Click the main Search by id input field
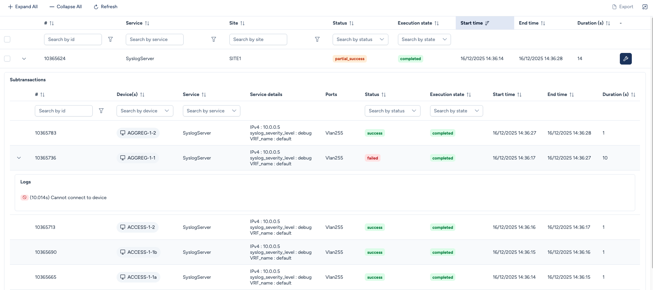This screenshot has width=653, height=290. point(72,39)
